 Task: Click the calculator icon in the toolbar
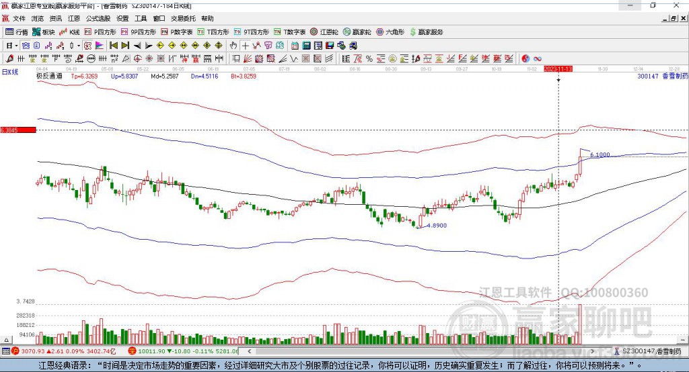(306, 46)
